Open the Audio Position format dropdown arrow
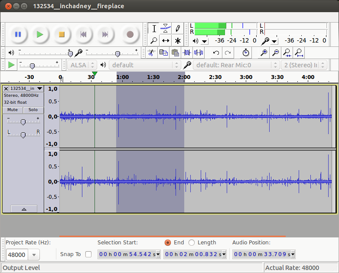 pos(293,254)
